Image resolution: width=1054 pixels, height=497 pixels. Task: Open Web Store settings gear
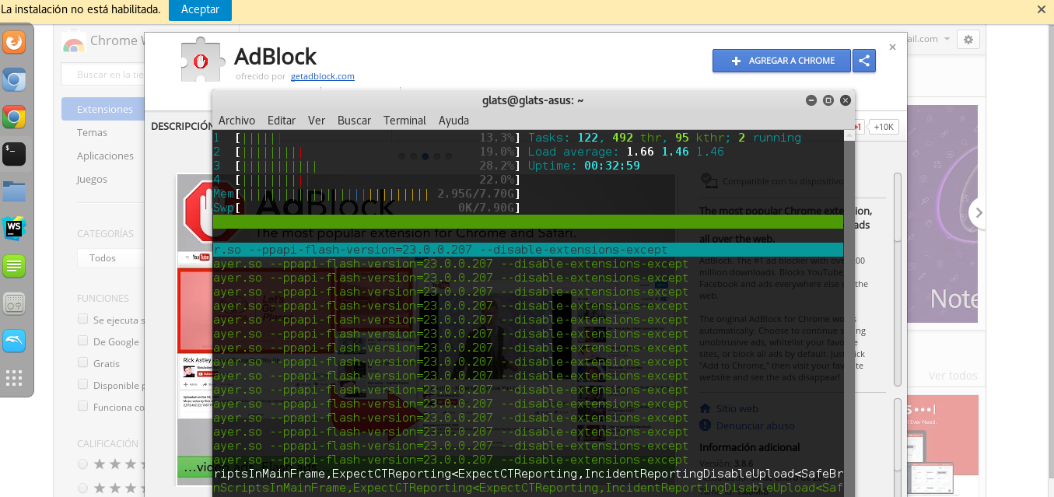click(968, 39)
